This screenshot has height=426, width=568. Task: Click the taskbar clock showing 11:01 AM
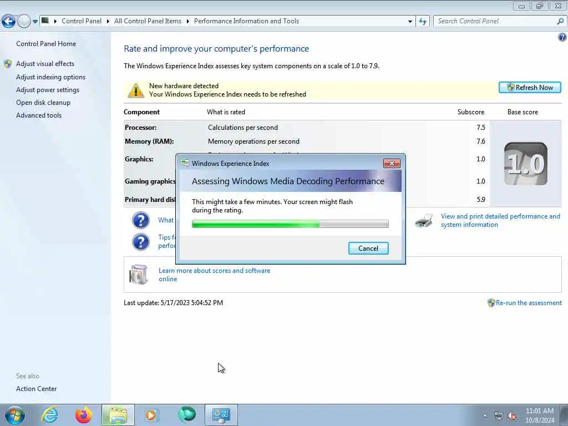pos(539,415)
